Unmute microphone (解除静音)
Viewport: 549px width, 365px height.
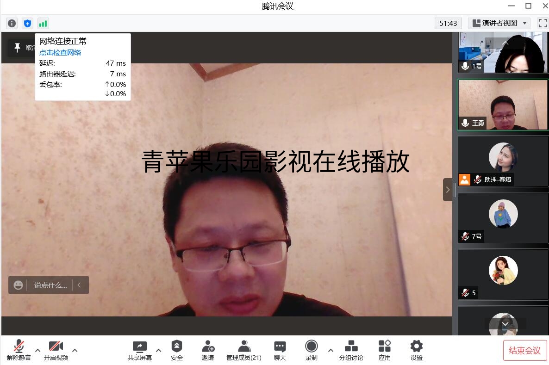click(19, 351)
